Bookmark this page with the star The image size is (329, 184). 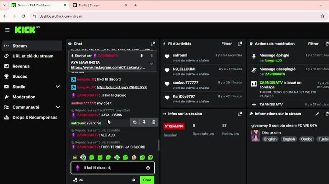click(x=322, y=16)
